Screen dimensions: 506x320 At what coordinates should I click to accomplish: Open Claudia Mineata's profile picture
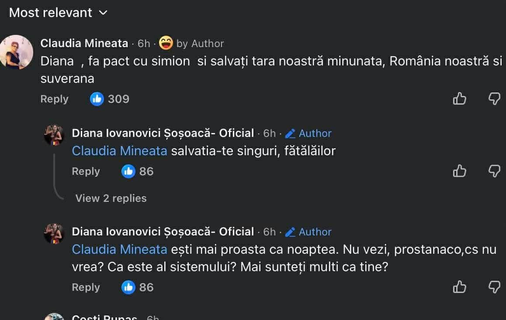click(17, 52)
